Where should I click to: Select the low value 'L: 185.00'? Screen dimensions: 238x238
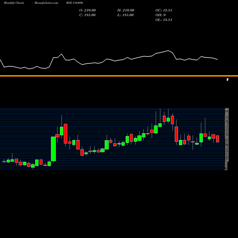coord(125,15)
